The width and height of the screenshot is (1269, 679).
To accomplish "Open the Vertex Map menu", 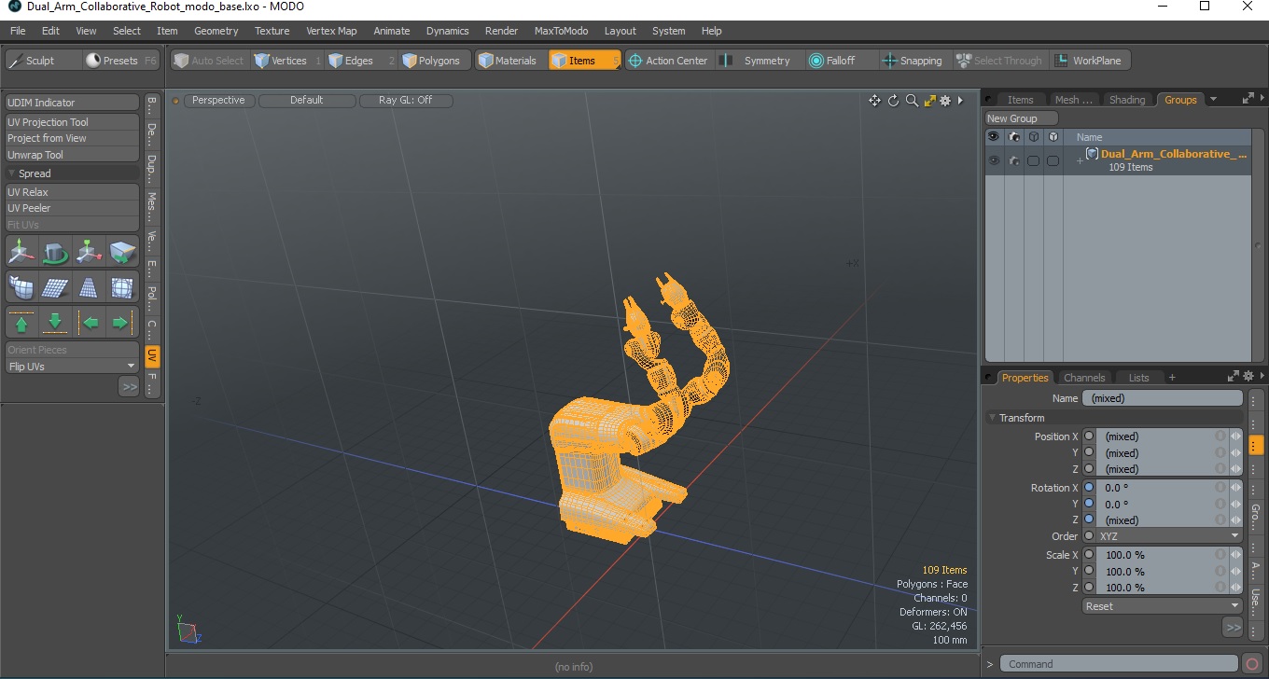I will 331,31.
